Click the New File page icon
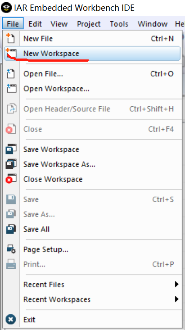Viewport: 185px width, 330px height. (x=10, y=38)
